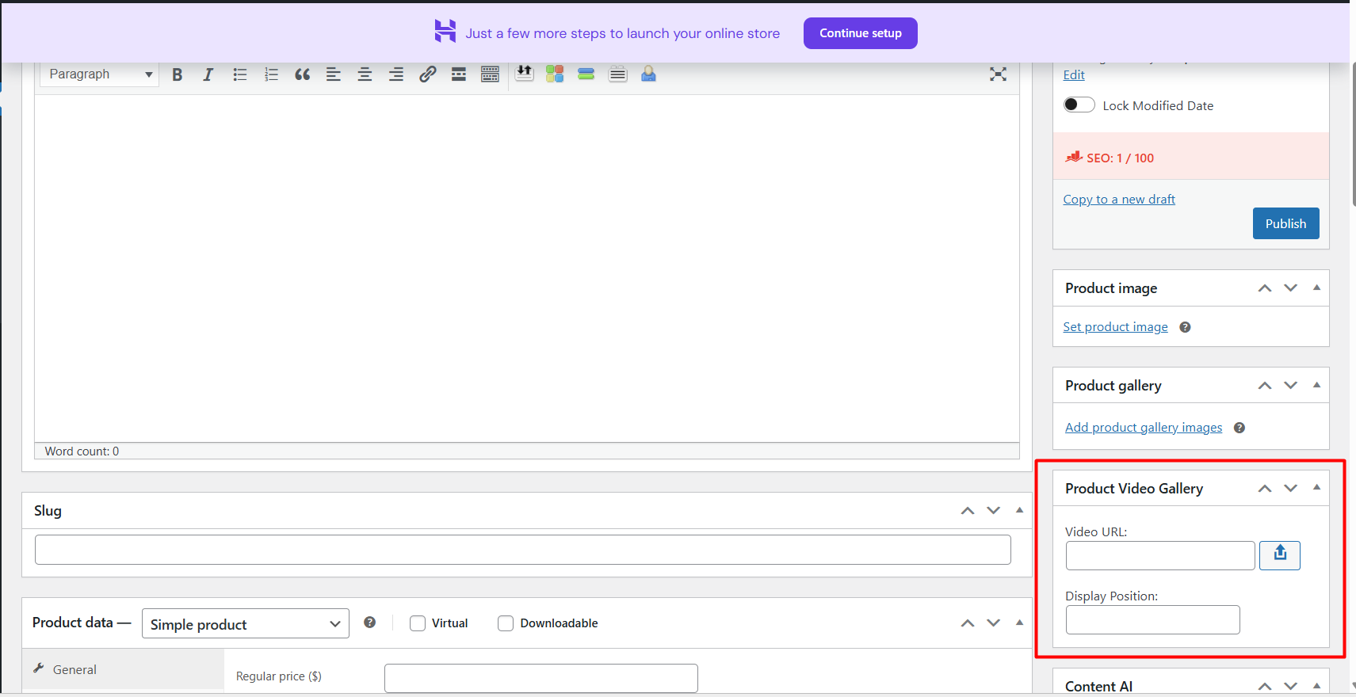
Task: Focus the Display Position field
Action: (x=1152, y=620)
